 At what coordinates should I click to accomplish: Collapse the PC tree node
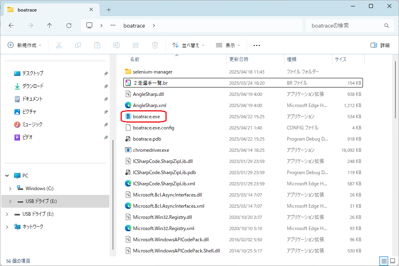click(x=7, y=176)
